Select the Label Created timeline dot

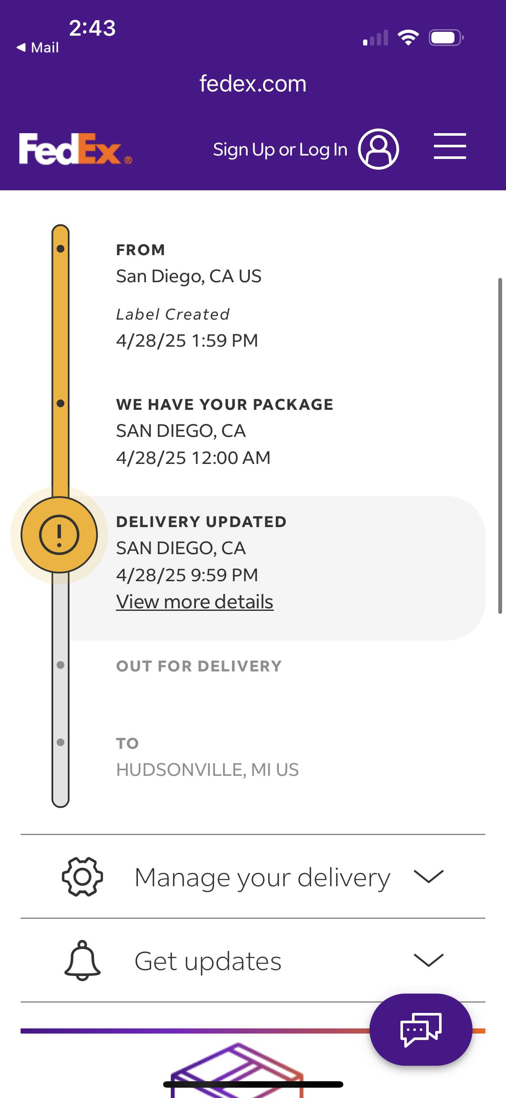click(x=61, y=249)
